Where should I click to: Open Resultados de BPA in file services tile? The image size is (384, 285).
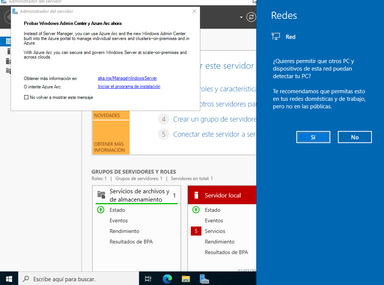(131, 242)
